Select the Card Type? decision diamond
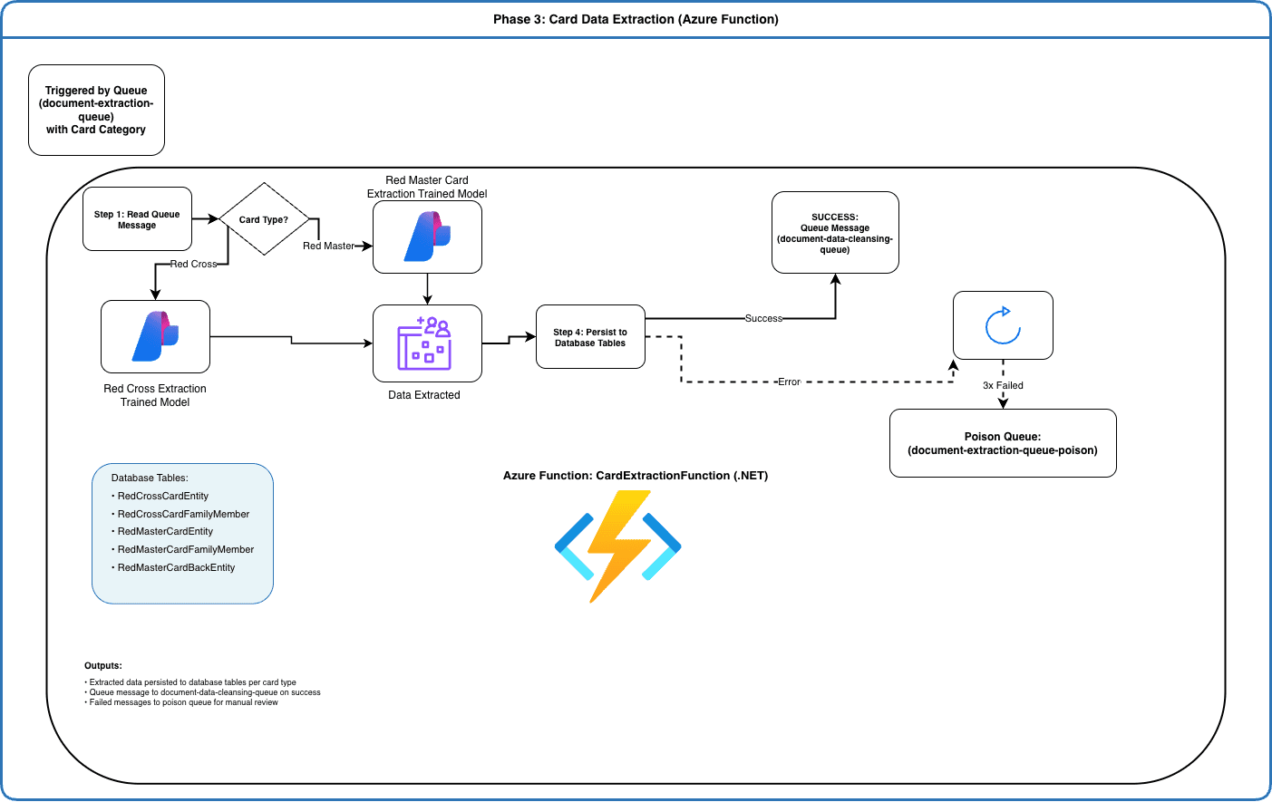Image resolution: width=1272 pixels, height=802 pixels. [264, 219]
